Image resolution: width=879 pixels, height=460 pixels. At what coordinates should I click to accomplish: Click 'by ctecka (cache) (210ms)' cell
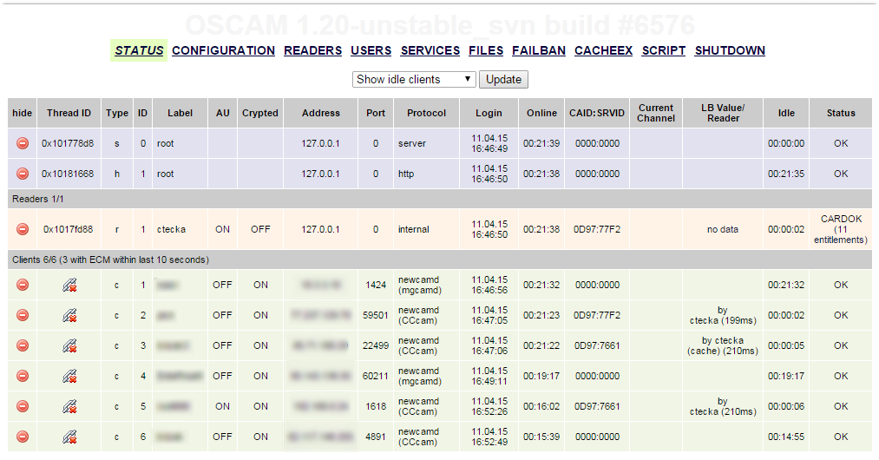pos(723,345)
